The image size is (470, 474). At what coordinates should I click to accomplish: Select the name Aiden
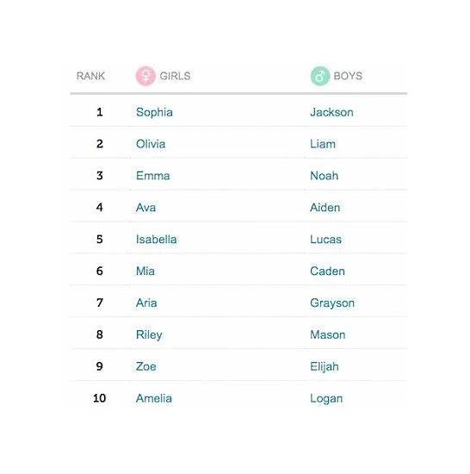pyautogui.click(x=325, y=208)
